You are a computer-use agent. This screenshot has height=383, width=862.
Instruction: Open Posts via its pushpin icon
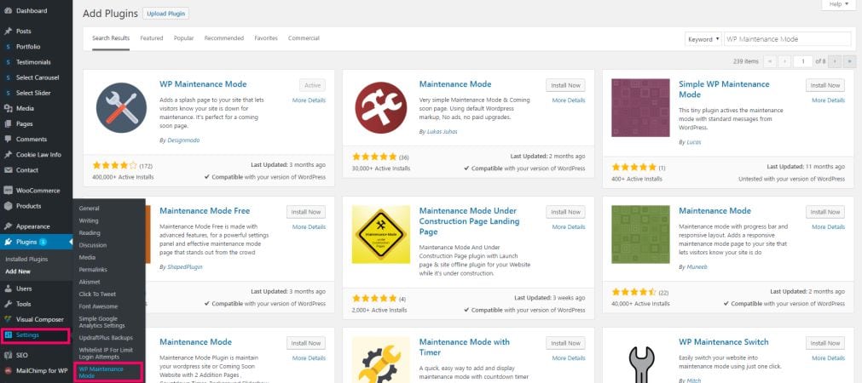click(x=8, y=31)
